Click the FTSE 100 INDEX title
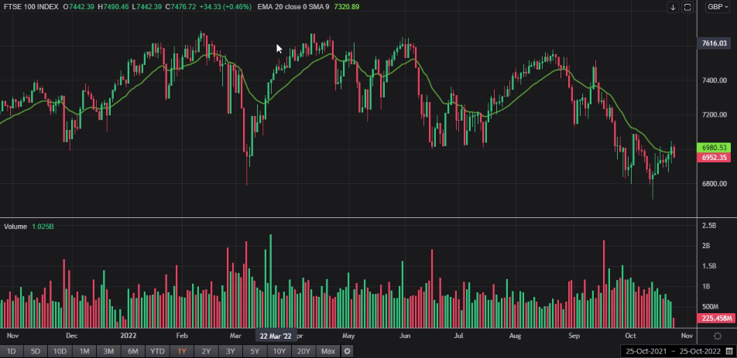This screenshot has width=737, height=358. (x=31, y=7)
